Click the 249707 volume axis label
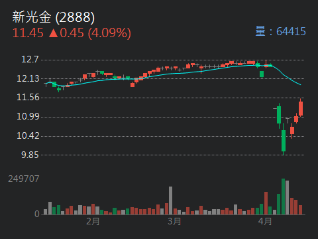318x239 pixels. [24, 179]
